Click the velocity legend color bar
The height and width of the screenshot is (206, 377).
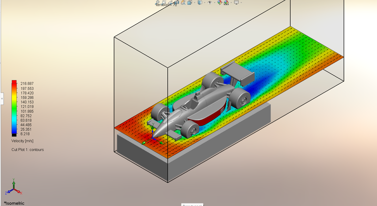click(x=14, y=108)
